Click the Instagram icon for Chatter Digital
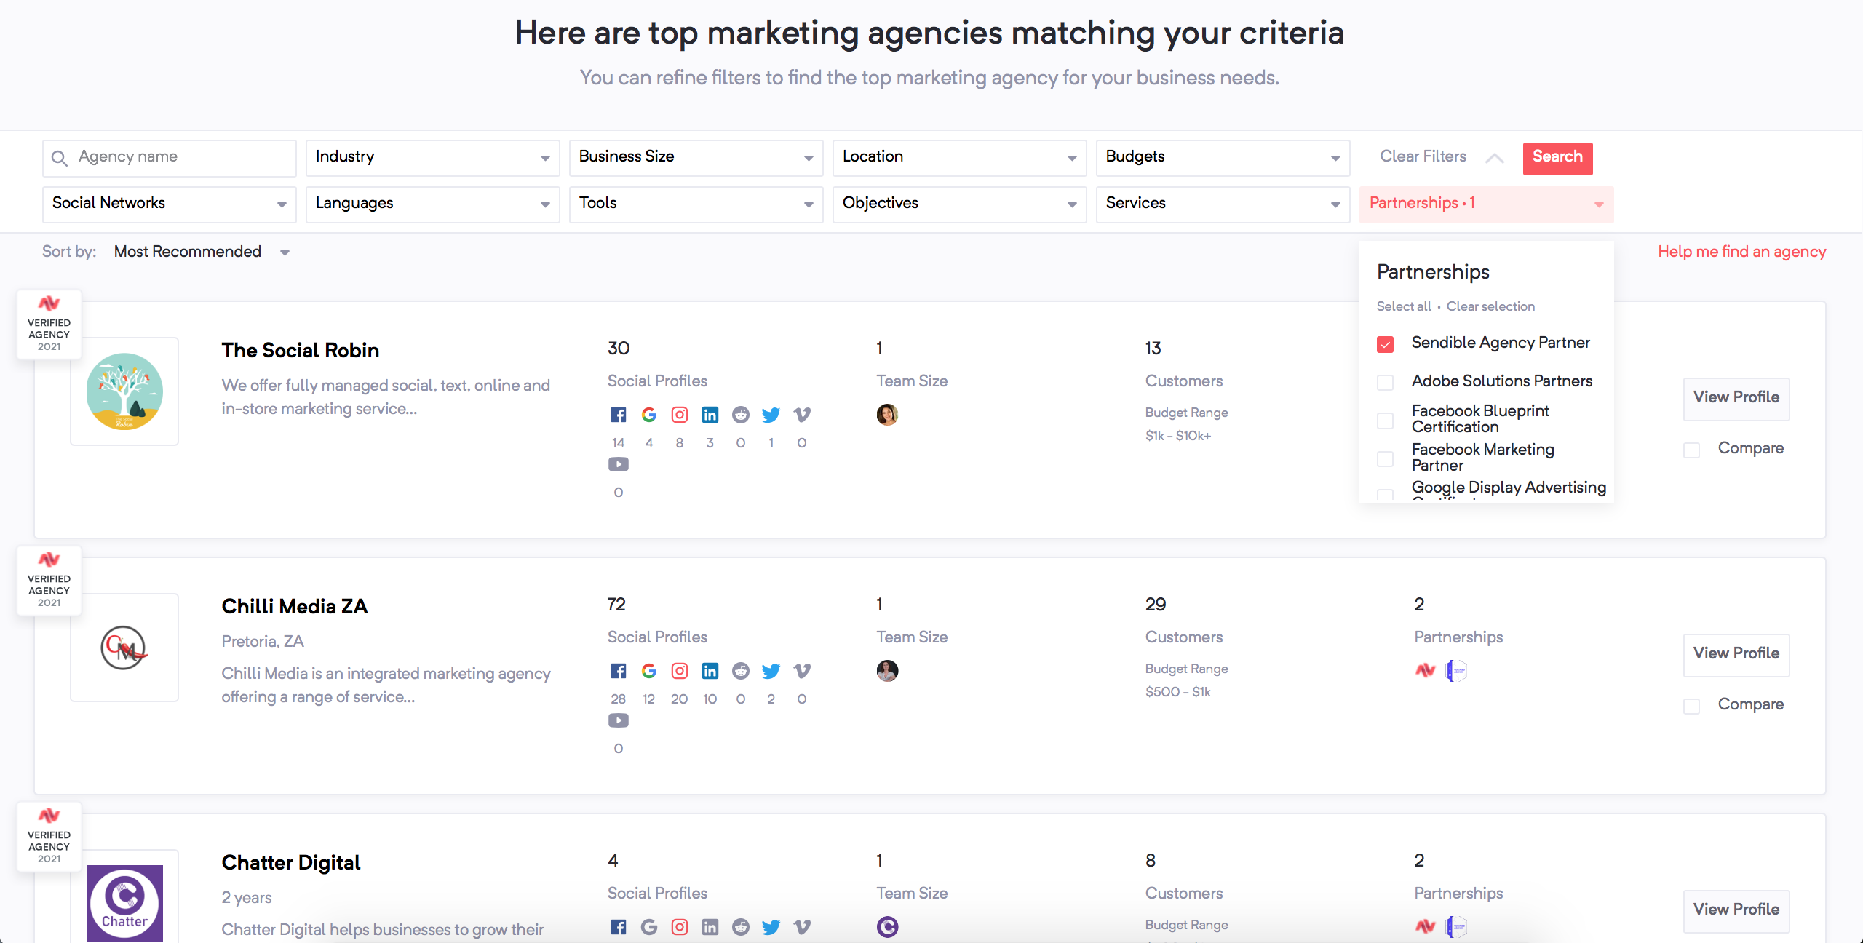The image size is (1863, 943). click(679, 927)
